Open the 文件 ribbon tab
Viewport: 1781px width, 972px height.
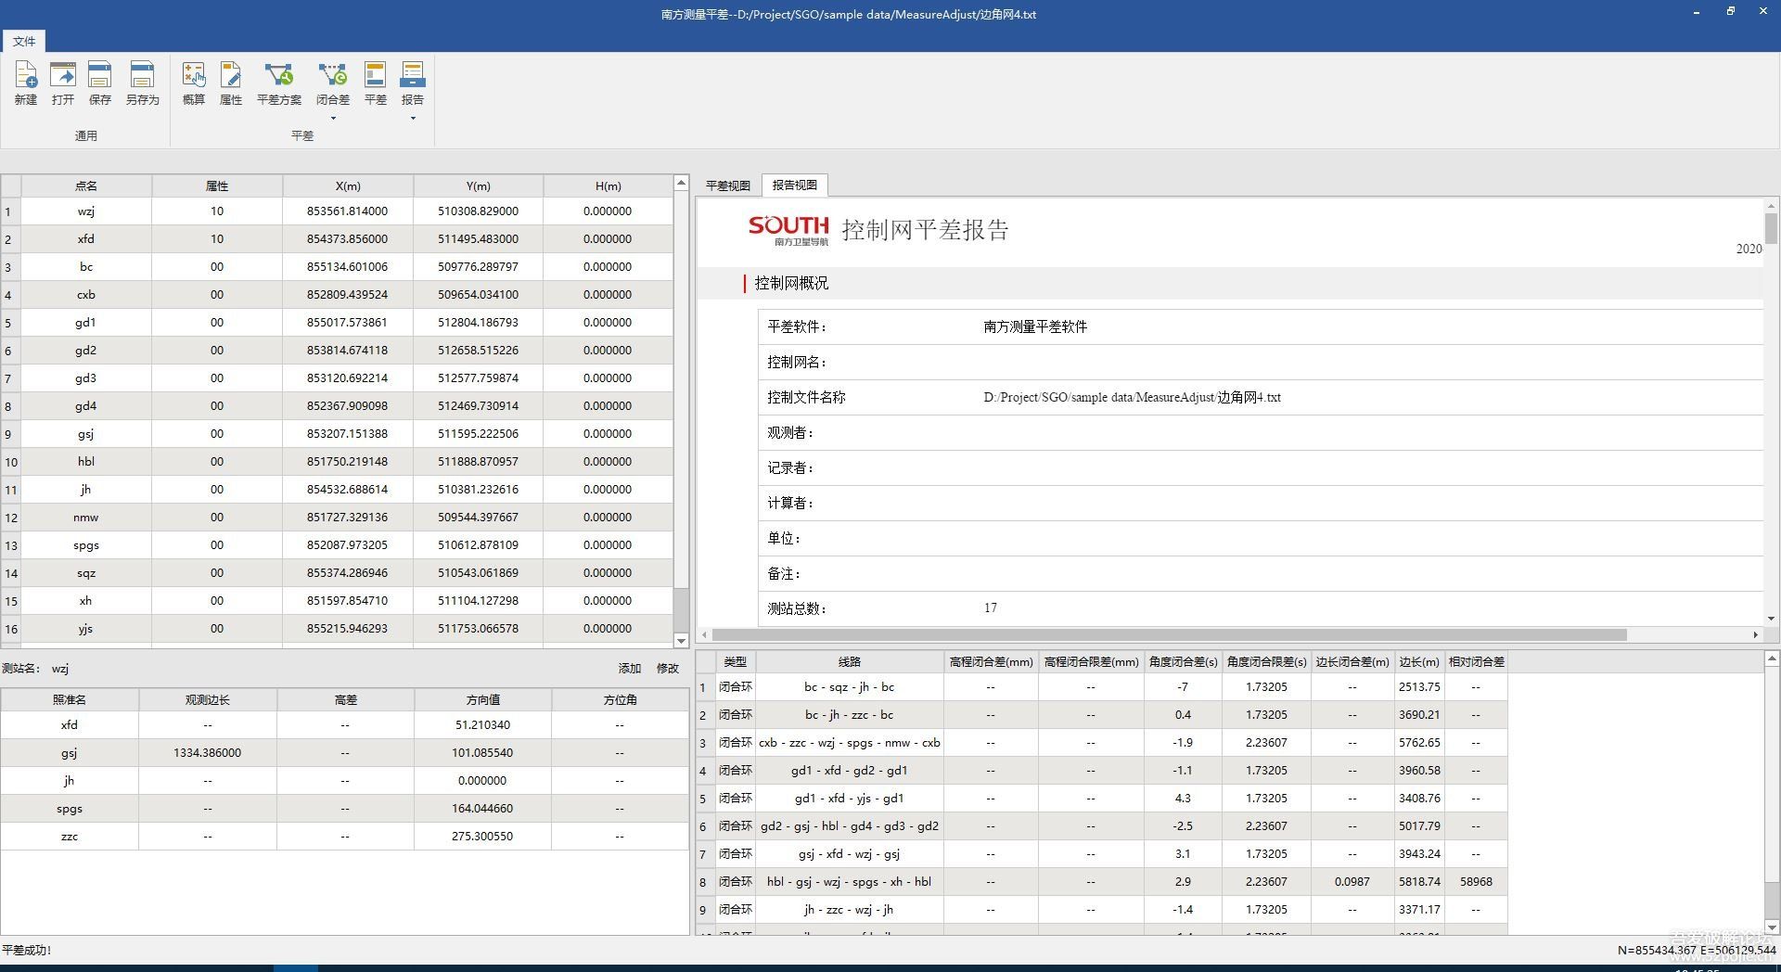pyautogui.click(x=24, y=41)
